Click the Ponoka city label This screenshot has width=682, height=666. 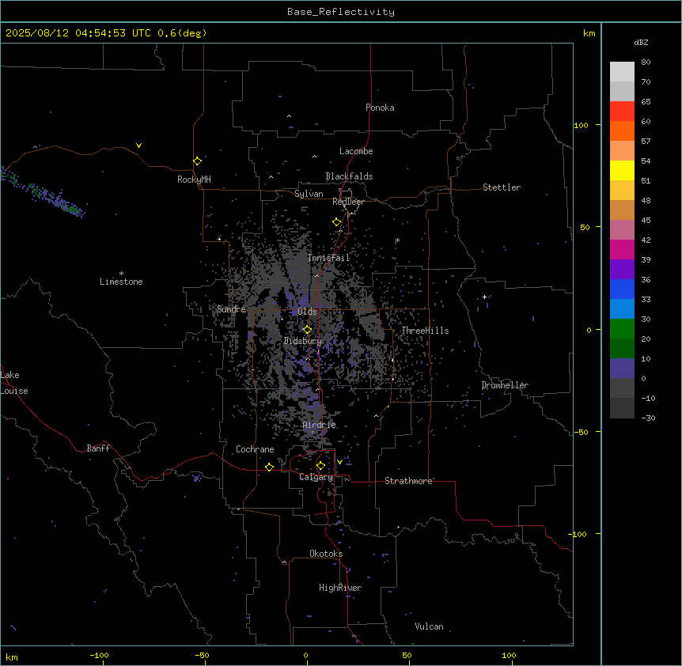[x=380, y=108]
